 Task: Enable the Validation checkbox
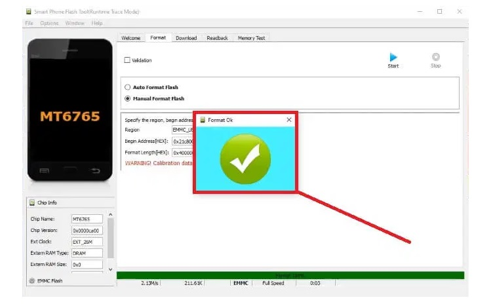click(127, 60)
